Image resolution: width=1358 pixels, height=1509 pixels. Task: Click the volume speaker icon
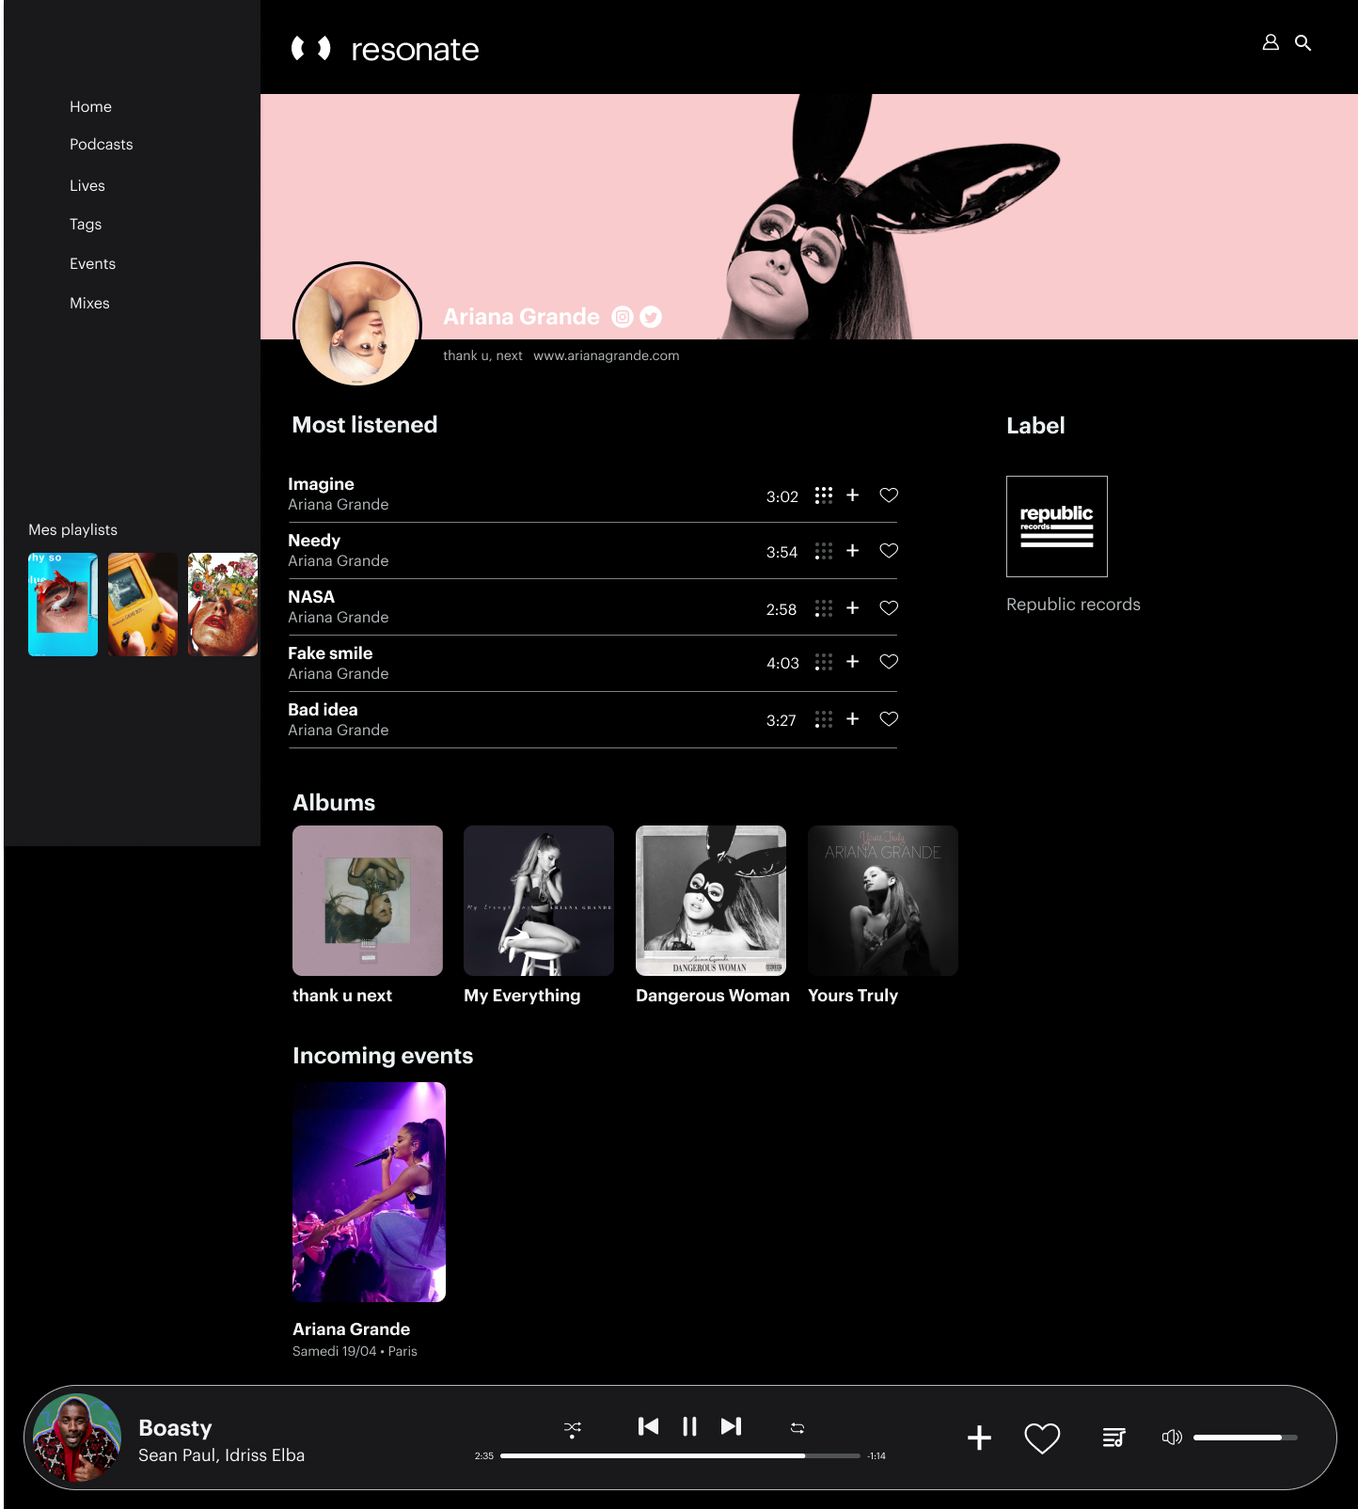click(x=1171, y=1438)
